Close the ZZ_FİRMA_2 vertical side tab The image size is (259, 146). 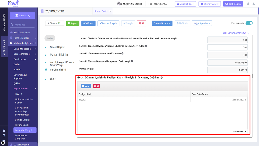(x=4, y=54)
